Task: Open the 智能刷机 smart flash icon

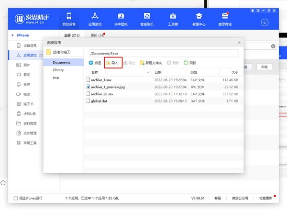Action: click(x=147, y=19)
